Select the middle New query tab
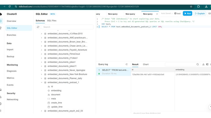 [x=130, y=14]
